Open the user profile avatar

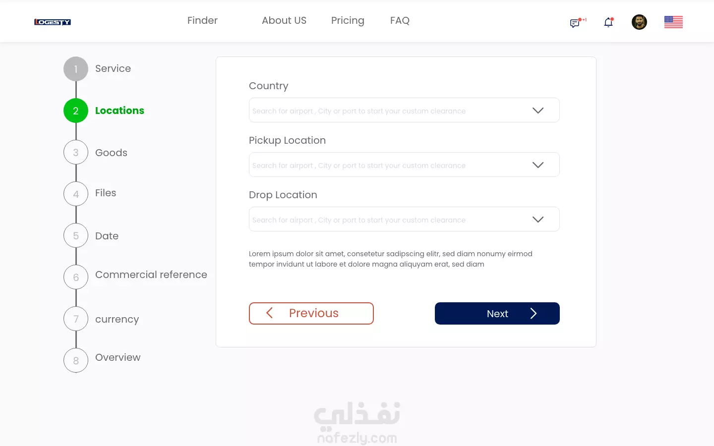(x=639, y=22)
